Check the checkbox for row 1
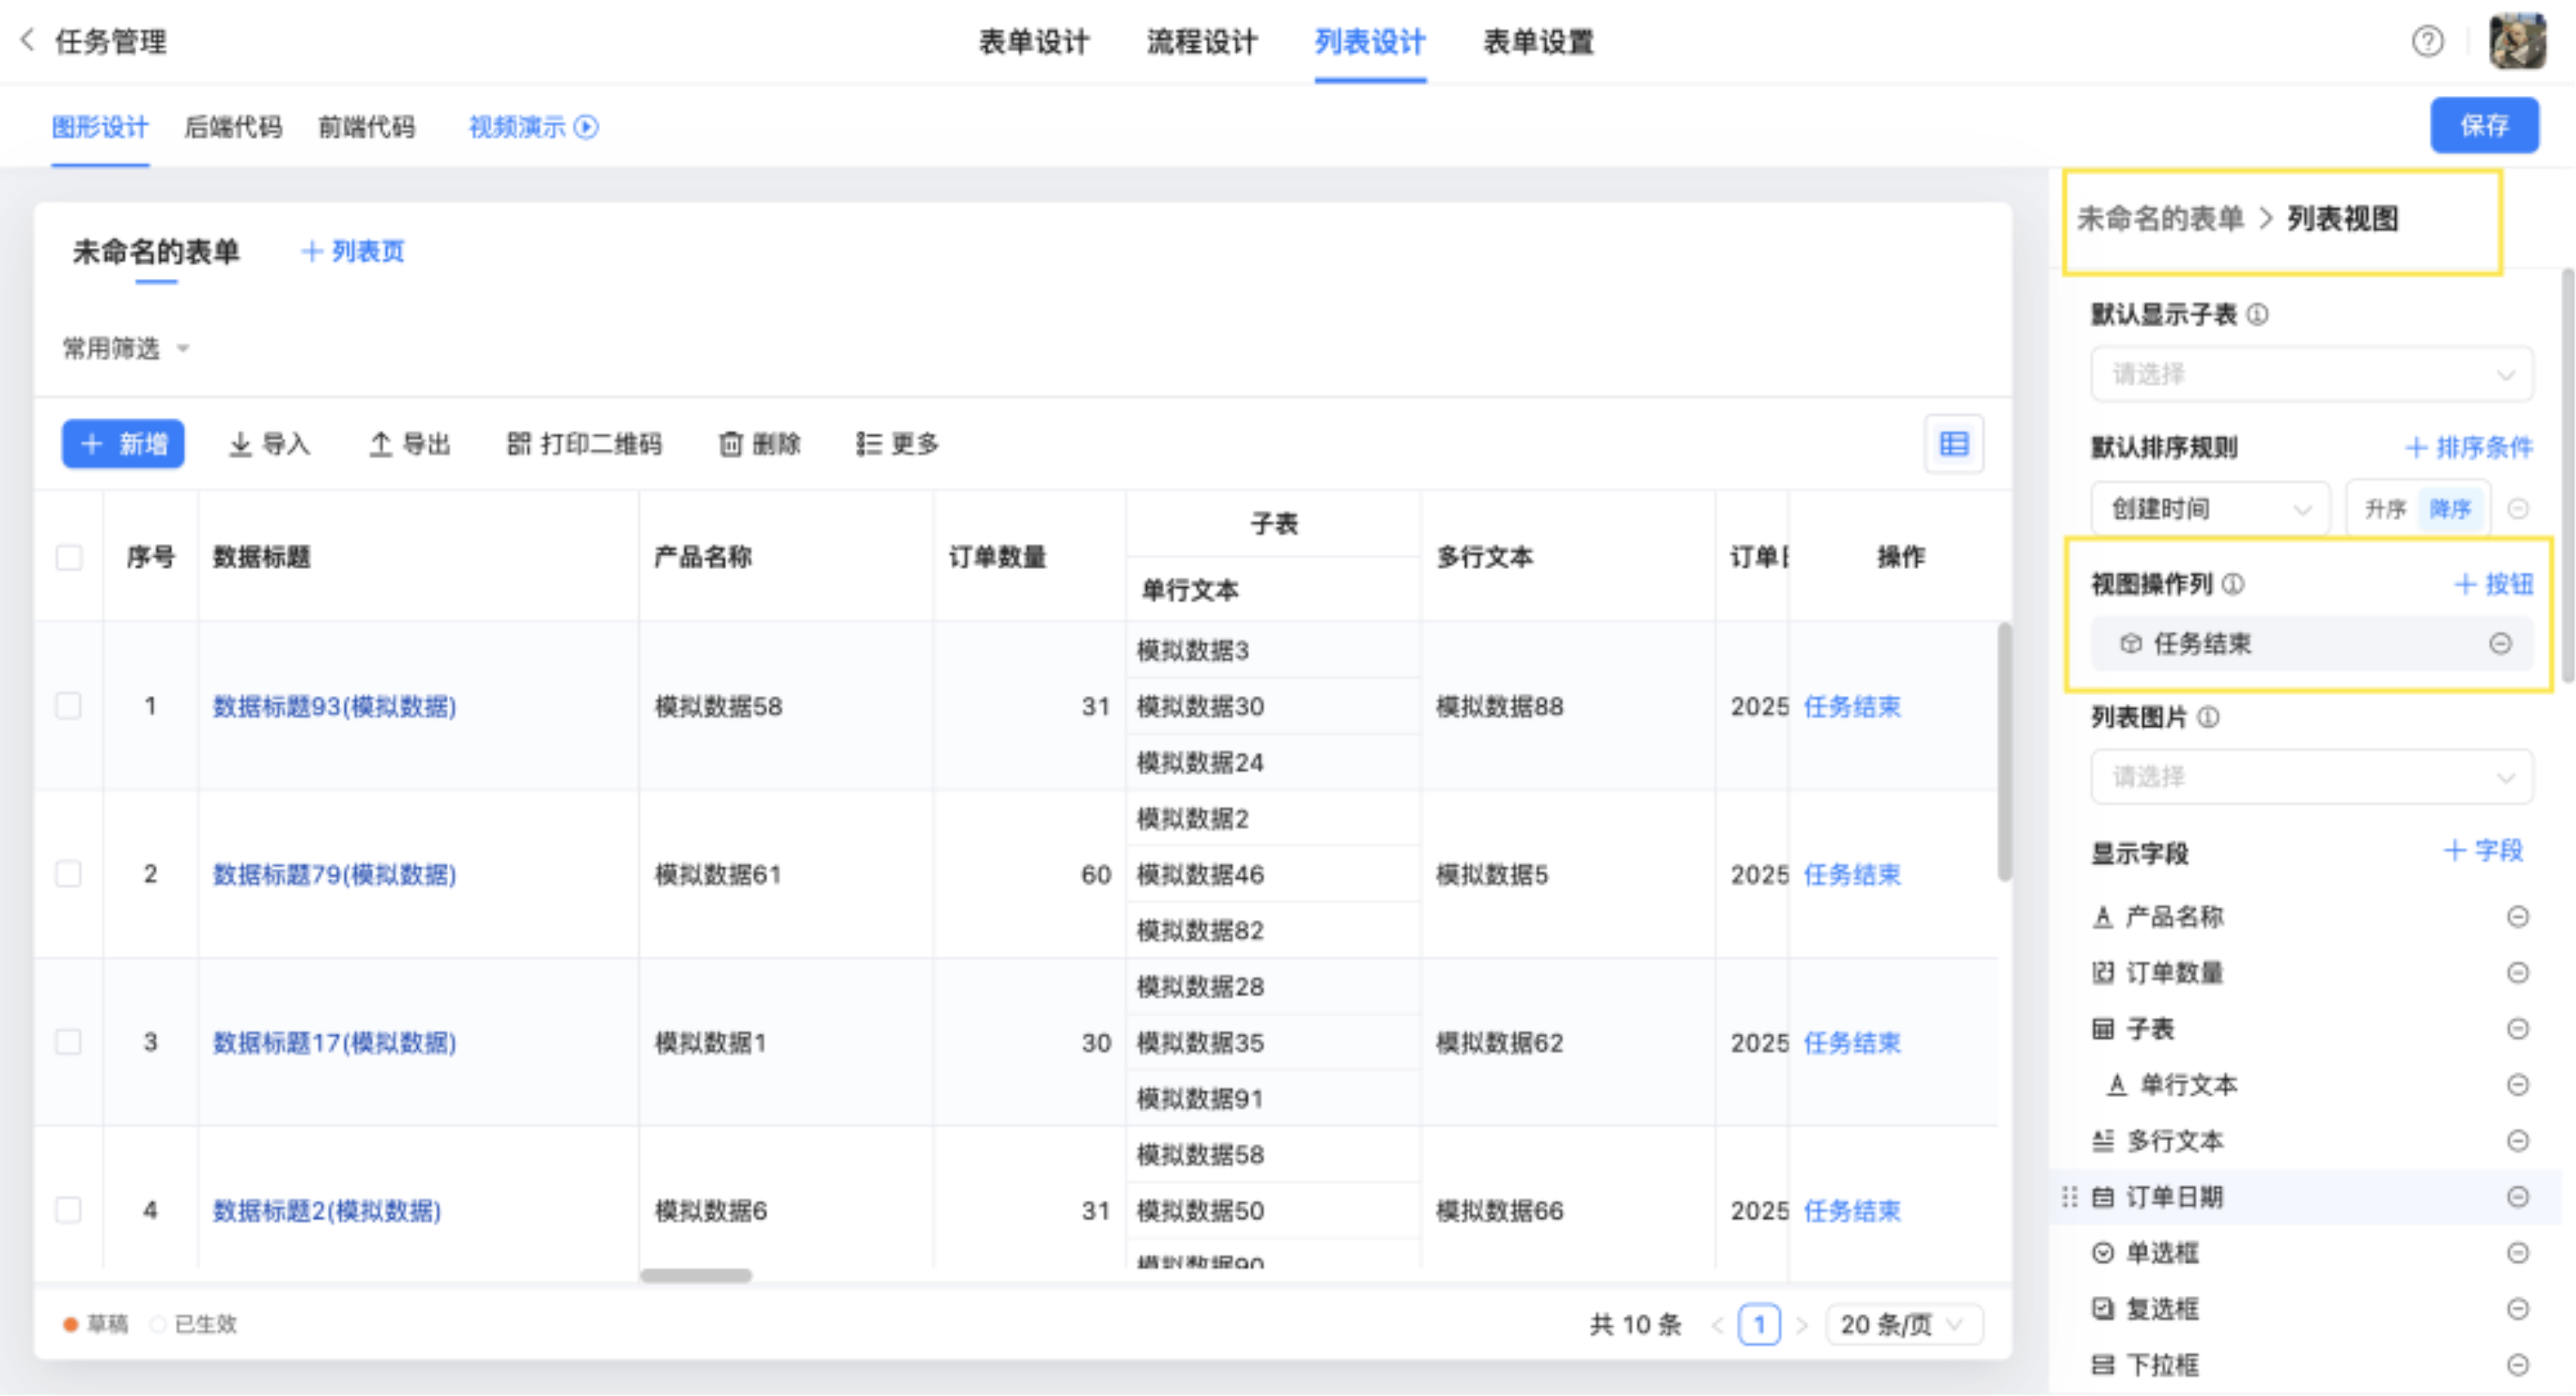 (69, 706)
